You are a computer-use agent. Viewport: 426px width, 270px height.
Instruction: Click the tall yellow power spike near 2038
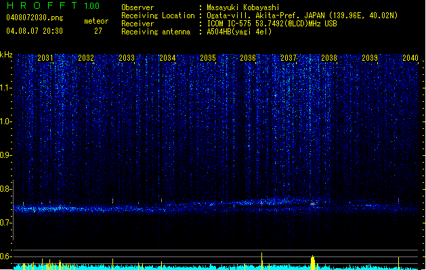pos(313,263)
